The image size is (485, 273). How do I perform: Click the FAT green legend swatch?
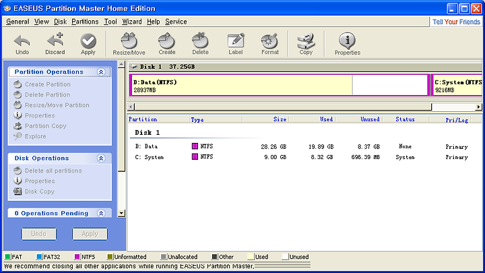7,257
